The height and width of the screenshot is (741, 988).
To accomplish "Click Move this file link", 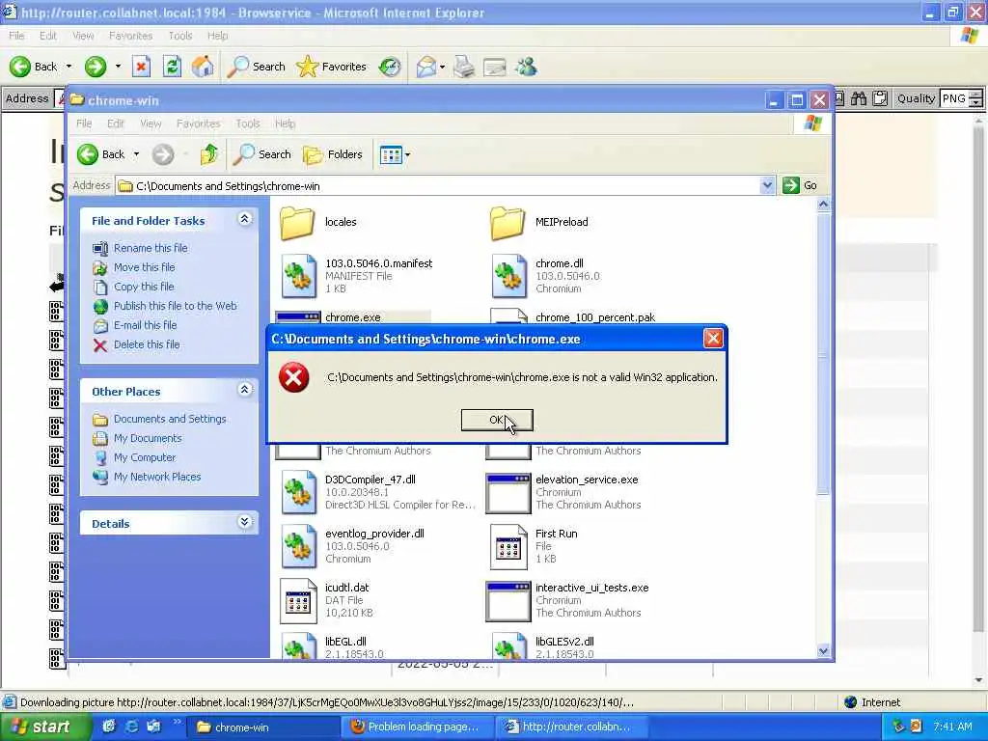I will point(145,267).
